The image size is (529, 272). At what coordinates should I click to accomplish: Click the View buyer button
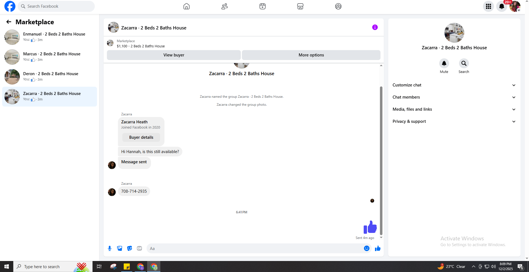coord(174,55)
